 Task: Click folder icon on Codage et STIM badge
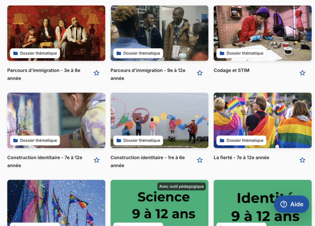[222, 53]
